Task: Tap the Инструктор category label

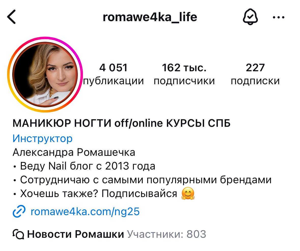Action: (42, 138)
